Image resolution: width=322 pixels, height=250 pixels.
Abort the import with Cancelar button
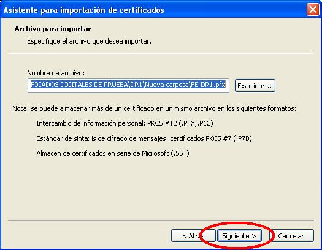click(x=291, y=236)
